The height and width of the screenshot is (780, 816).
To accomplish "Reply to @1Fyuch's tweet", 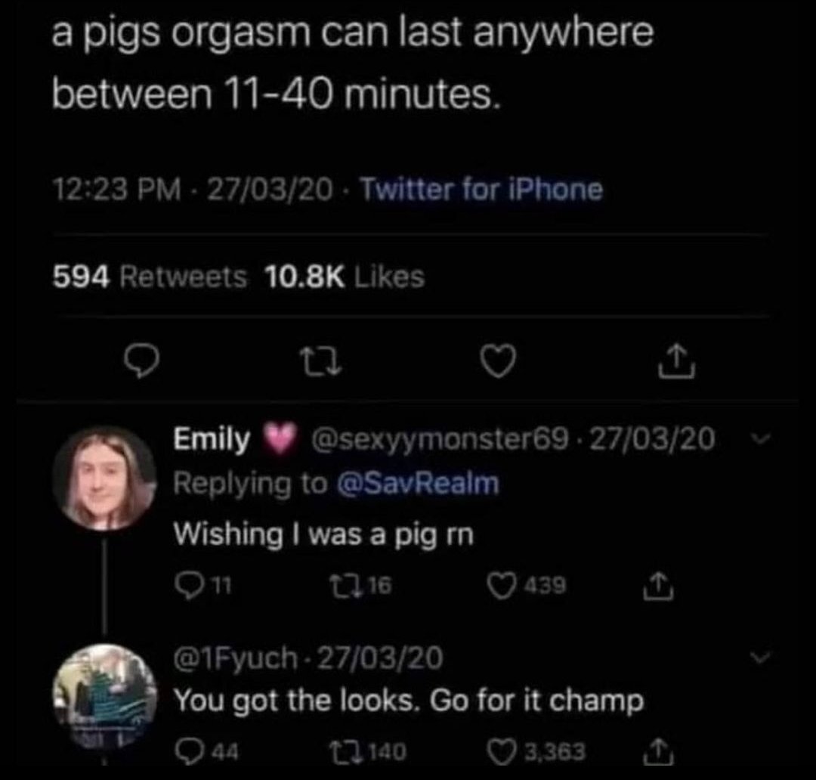I will coord(186,751).
